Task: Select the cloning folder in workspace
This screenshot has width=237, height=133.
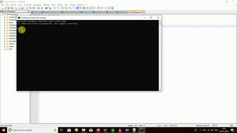Action: pos(12,25)
